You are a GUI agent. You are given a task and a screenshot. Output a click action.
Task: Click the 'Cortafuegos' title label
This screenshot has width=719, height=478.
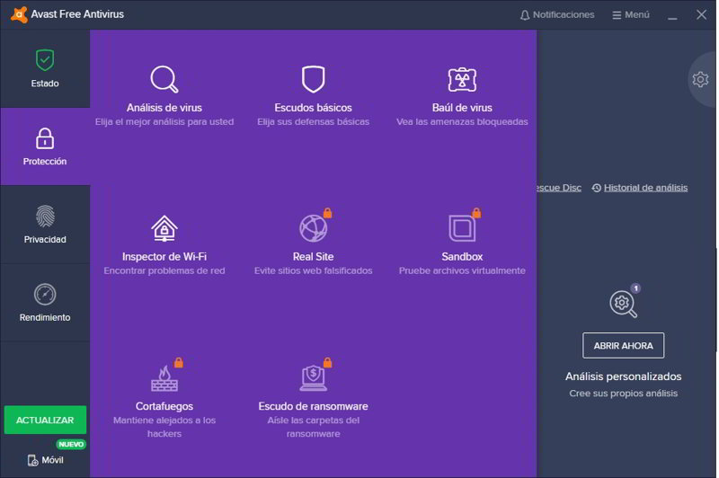[164, 406]
